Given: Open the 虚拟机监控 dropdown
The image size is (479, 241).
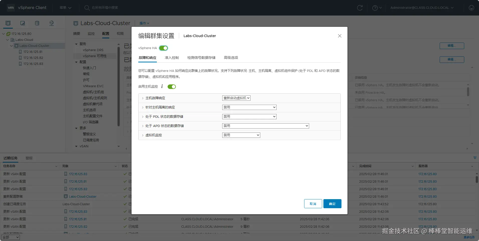Looking at the screenshot, I should tap(241, 135).
